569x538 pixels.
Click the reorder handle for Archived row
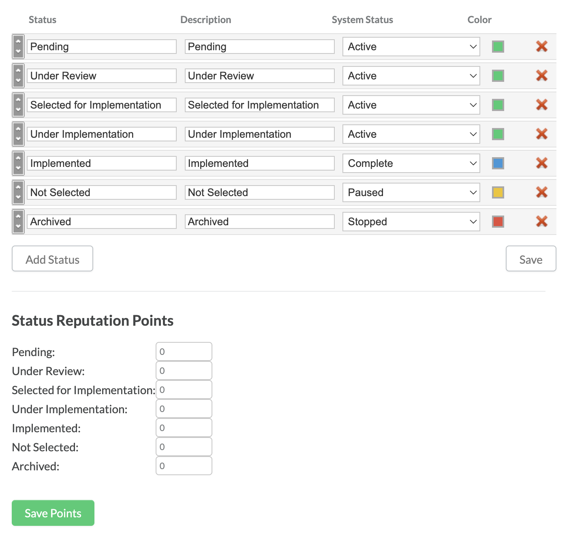point(18,222)
